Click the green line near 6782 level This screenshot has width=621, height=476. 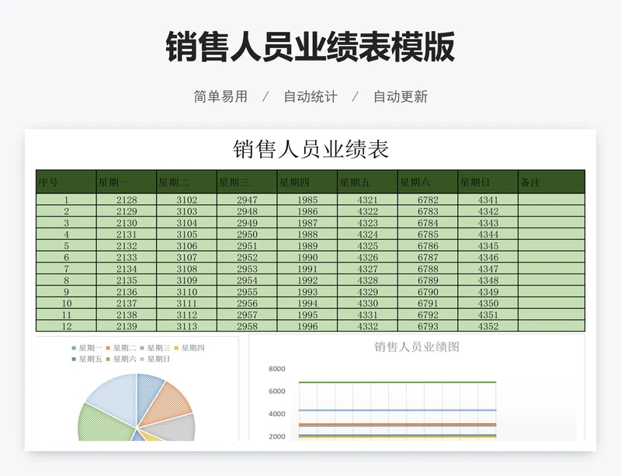click(x=397, y=383)
